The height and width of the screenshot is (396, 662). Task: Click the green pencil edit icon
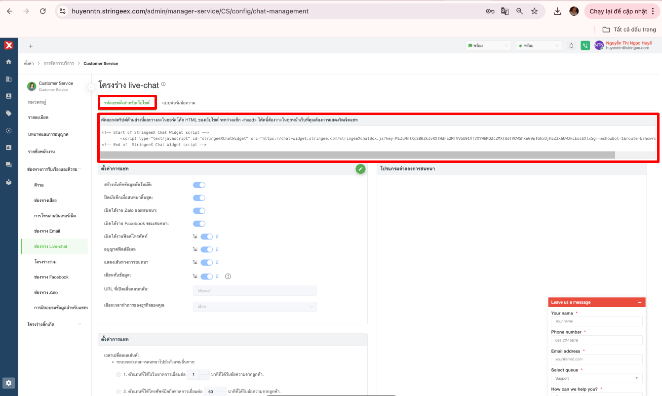point(361,169)
